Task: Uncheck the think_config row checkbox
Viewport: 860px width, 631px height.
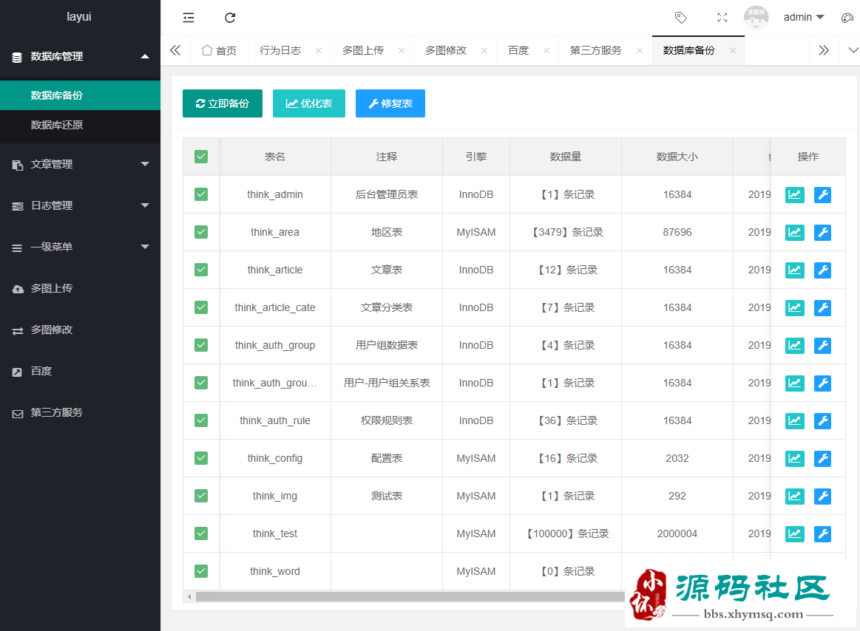Action: (201, 458)
